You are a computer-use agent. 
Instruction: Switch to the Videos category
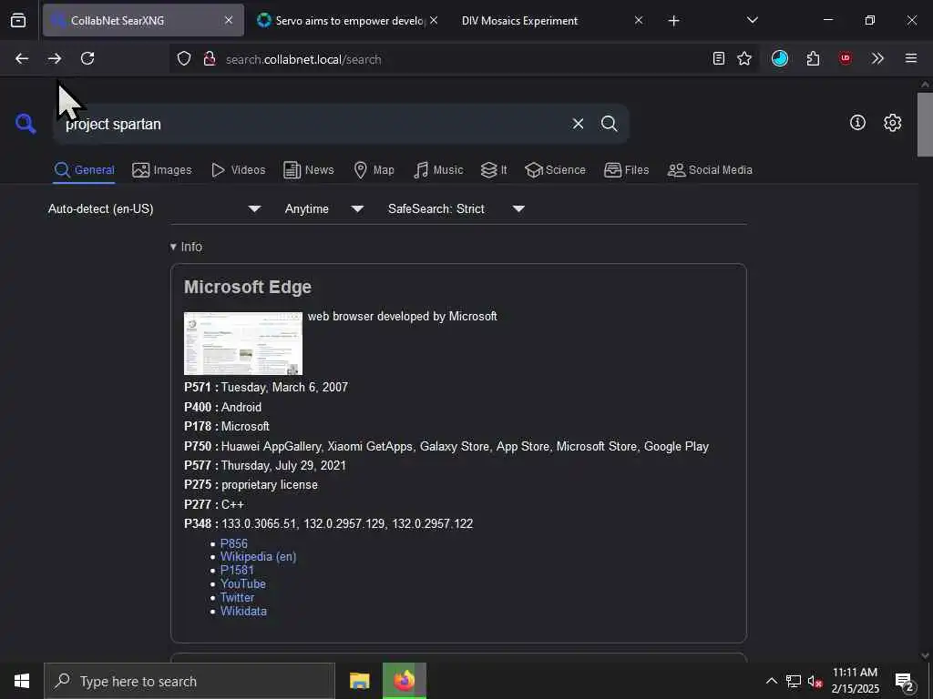coord(238,170)
